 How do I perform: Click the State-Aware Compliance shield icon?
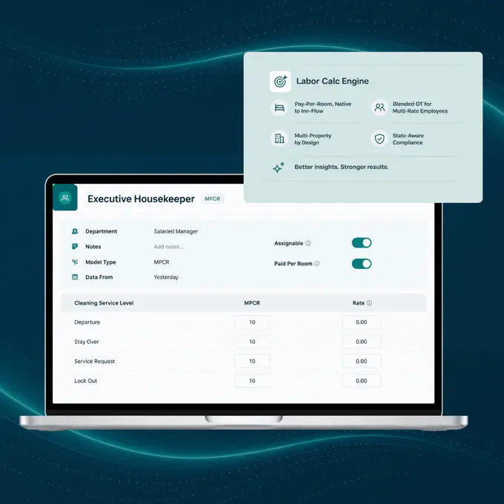(x=379, y=139)
